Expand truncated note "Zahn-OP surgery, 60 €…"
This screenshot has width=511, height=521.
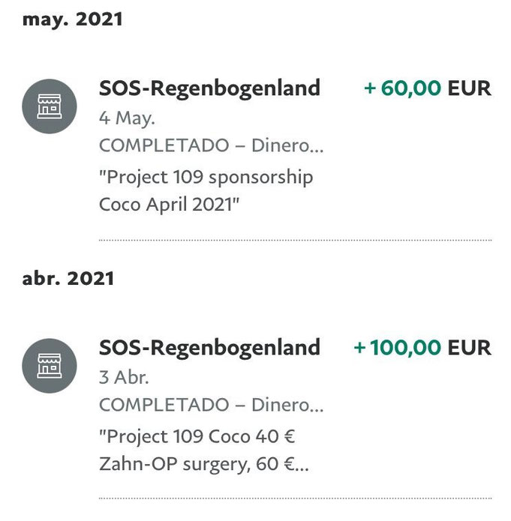[x=204, y=464]
